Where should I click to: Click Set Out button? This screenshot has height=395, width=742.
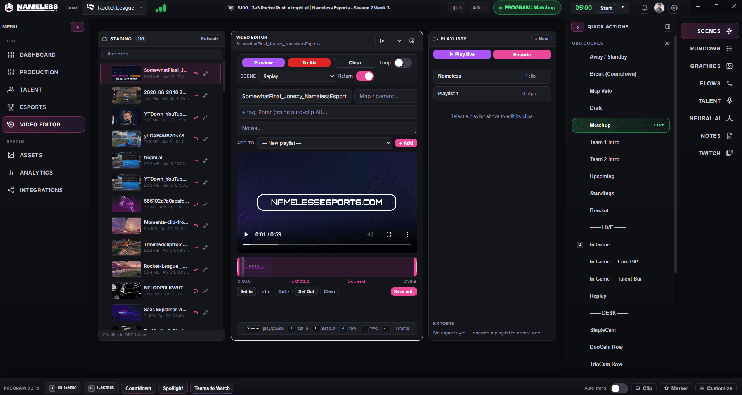(x=306, y=291)
